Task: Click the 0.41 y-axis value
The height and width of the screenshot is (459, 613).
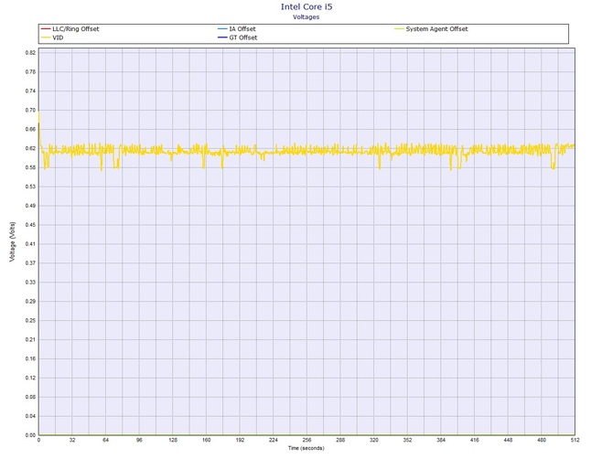Action: point(30,244)
